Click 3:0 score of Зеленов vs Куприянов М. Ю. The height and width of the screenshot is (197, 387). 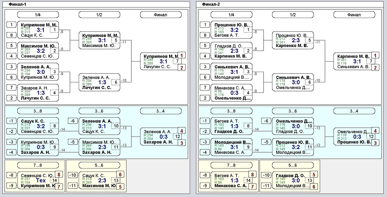pos(41,72)
